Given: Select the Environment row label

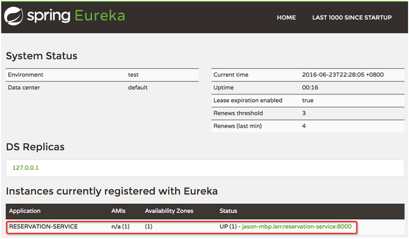Looking at the screenshot, I should point(26,75).
